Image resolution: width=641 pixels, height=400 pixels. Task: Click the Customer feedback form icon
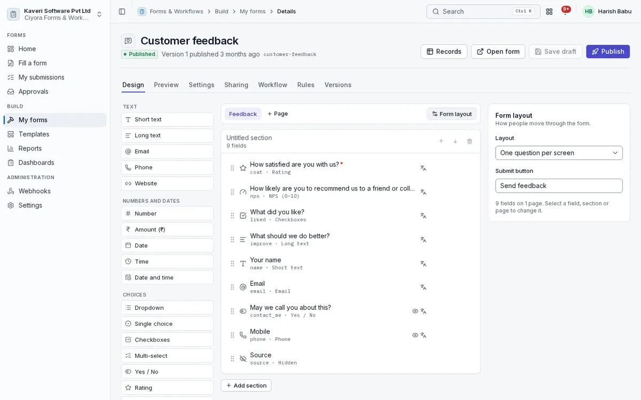pyautogui.click(x=128, y=41)
